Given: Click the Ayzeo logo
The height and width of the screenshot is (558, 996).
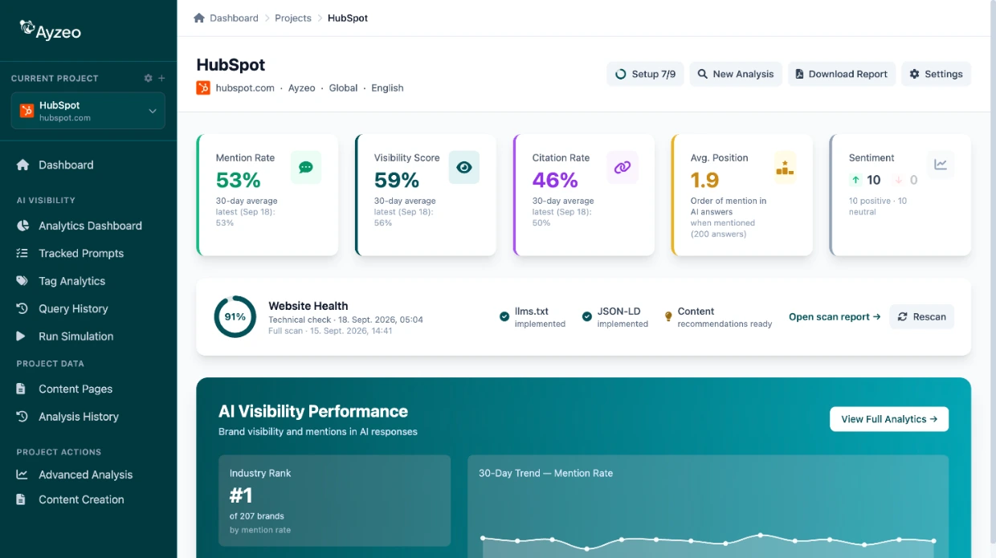Looking at the screenshot, I should click(x=50, y=31).
